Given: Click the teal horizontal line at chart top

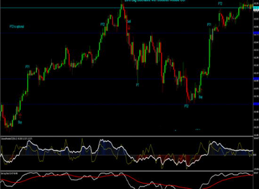Looking at the screenshot, I should click(127, 8).
